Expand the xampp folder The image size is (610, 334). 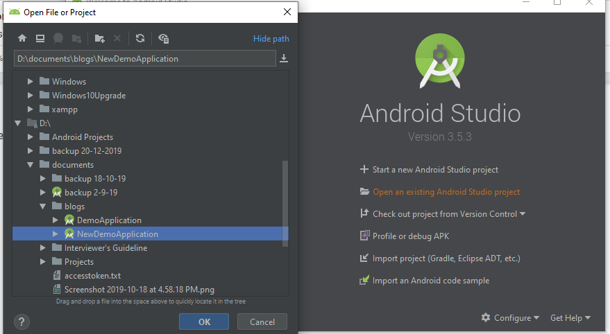[30, 109]
